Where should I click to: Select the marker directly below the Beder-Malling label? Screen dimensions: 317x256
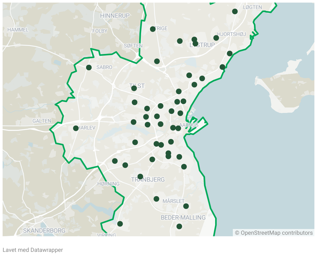click(179, 226)
